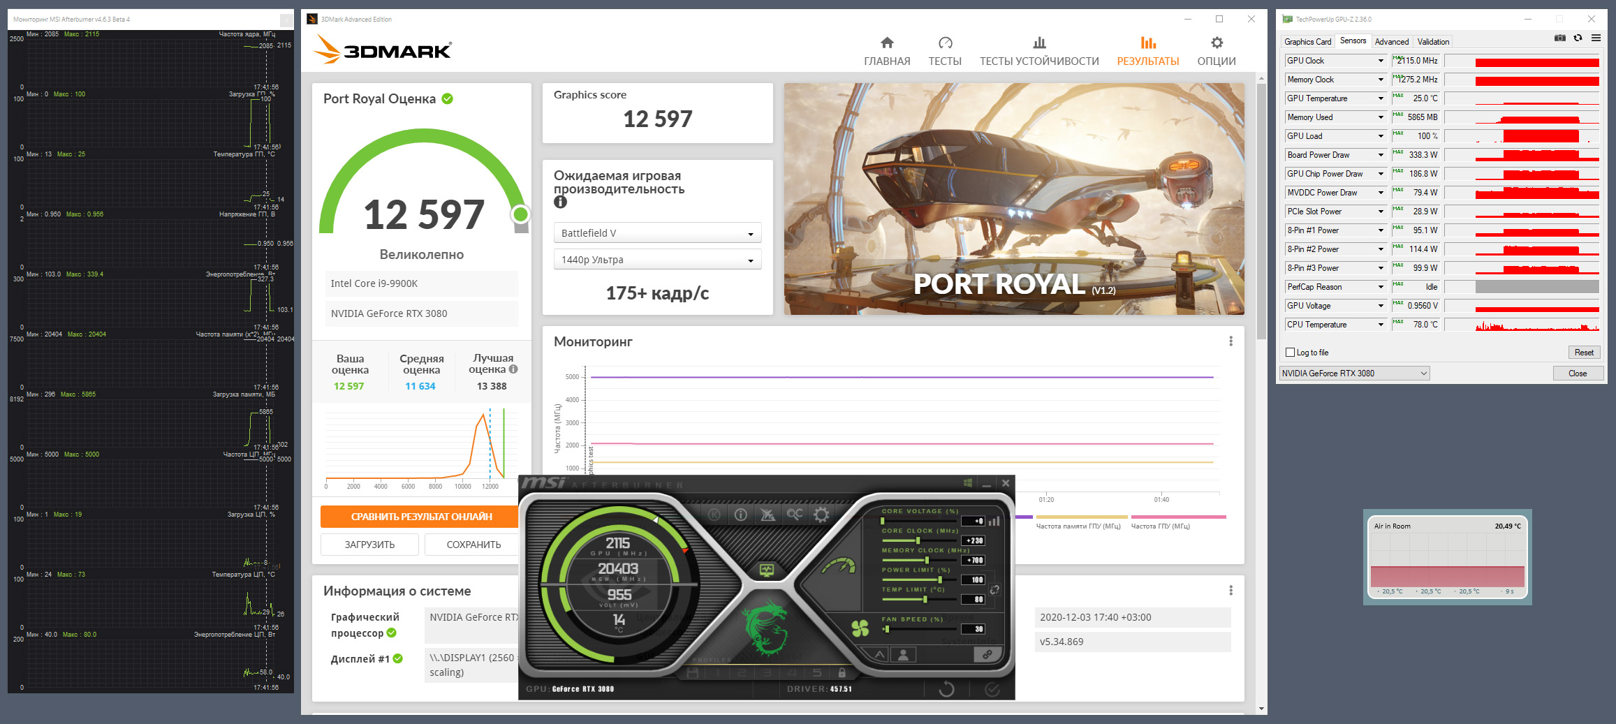
Task: Take a GPU-Z screenshot with camera icon
Action: coord(1559,38)
